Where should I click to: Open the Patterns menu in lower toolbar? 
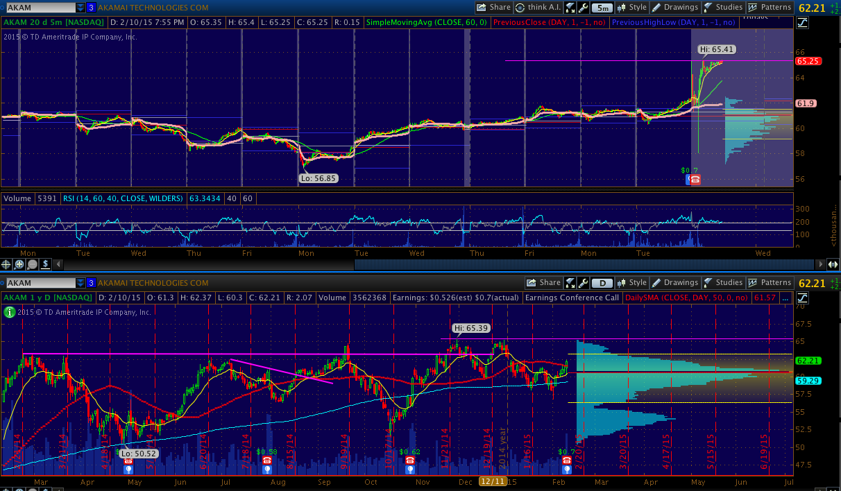[770, 283]
